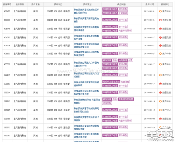Click the 用户评分 status icon for complaint 402475
Viewport: 175px width, 142px height.
coord(160,11)
